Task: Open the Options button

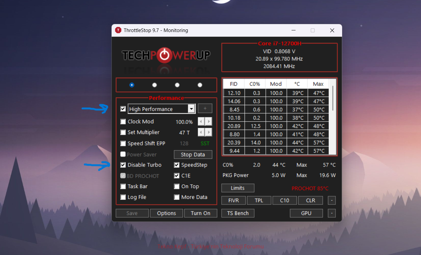Action: tap(166, 213)
